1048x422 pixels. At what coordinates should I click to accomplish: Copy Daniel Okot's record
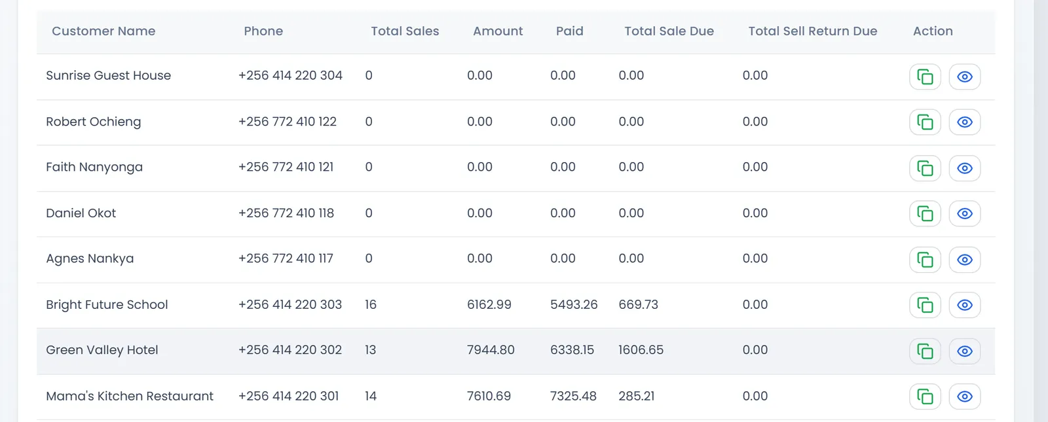coord(925,213)
